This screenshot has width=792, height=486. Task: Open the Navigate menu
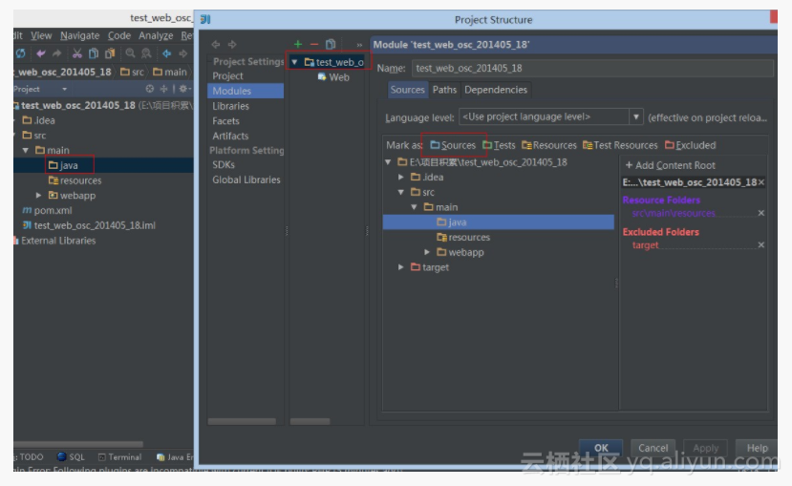[80, 36]
